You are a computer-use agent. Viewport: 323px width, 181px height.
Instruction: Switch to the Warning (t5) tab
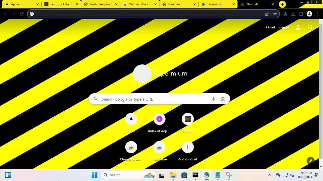click(x=140, y=4)
